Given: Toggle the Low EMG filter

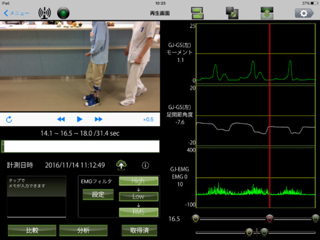Looking at the screenshot, I should coord(138,196).
